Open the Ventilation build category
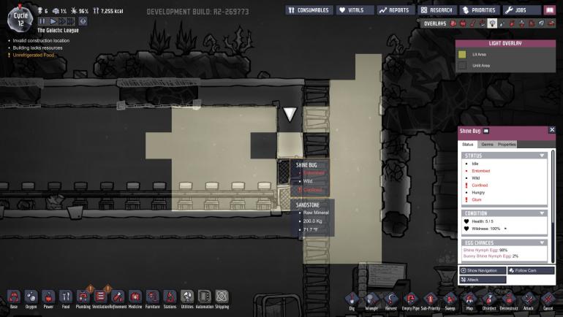Viewport: 563px width, 317px height. tap(101, 297)
